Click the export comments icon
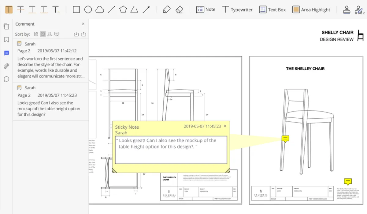The image size is (367, 214). click(x=83, y=34)
